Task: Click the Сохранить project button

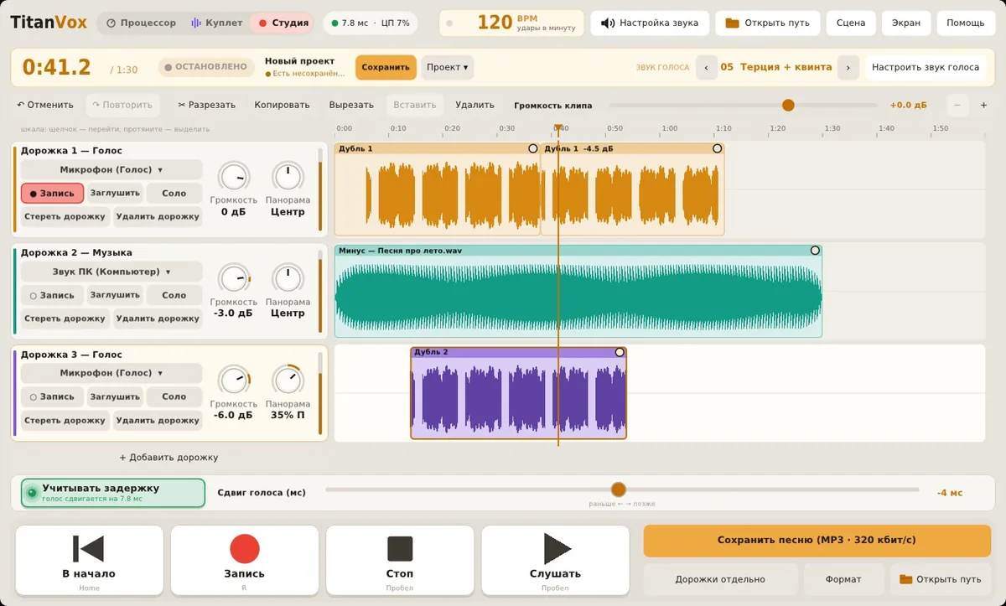Action: click(x=386, y=67)
